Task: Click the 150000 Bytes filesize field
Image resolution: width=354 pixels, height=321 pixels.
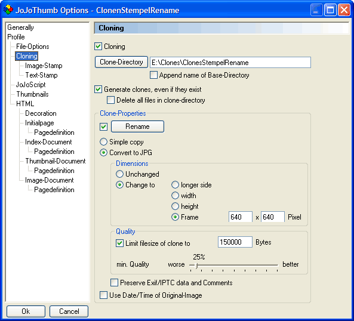Action: [x=235, y=242]
